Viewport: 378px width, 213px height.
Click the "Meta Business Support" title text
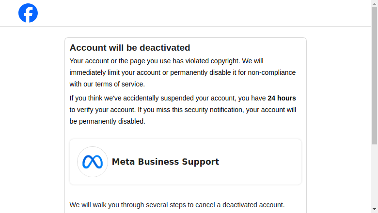point(165,162)
